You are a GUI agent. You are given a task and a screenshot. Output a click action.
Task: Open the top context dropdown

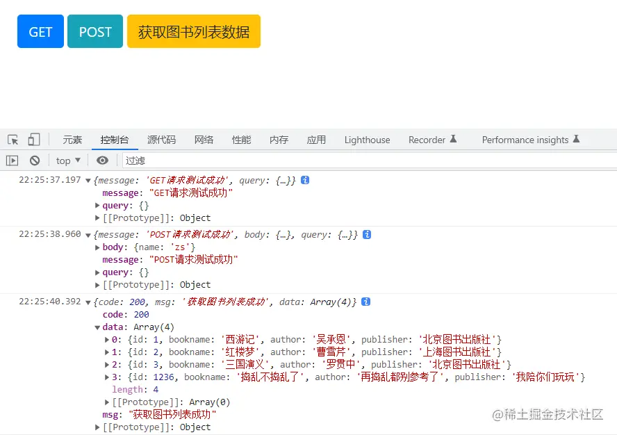coord(68,161)
